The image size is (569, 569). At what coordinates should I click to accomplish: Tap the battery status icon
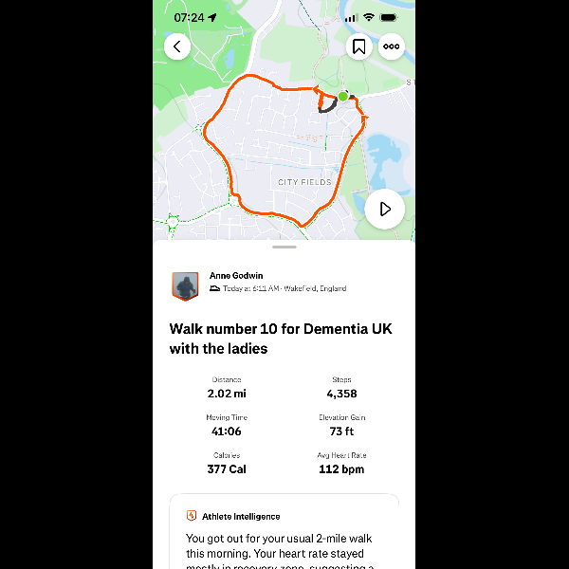390,17
